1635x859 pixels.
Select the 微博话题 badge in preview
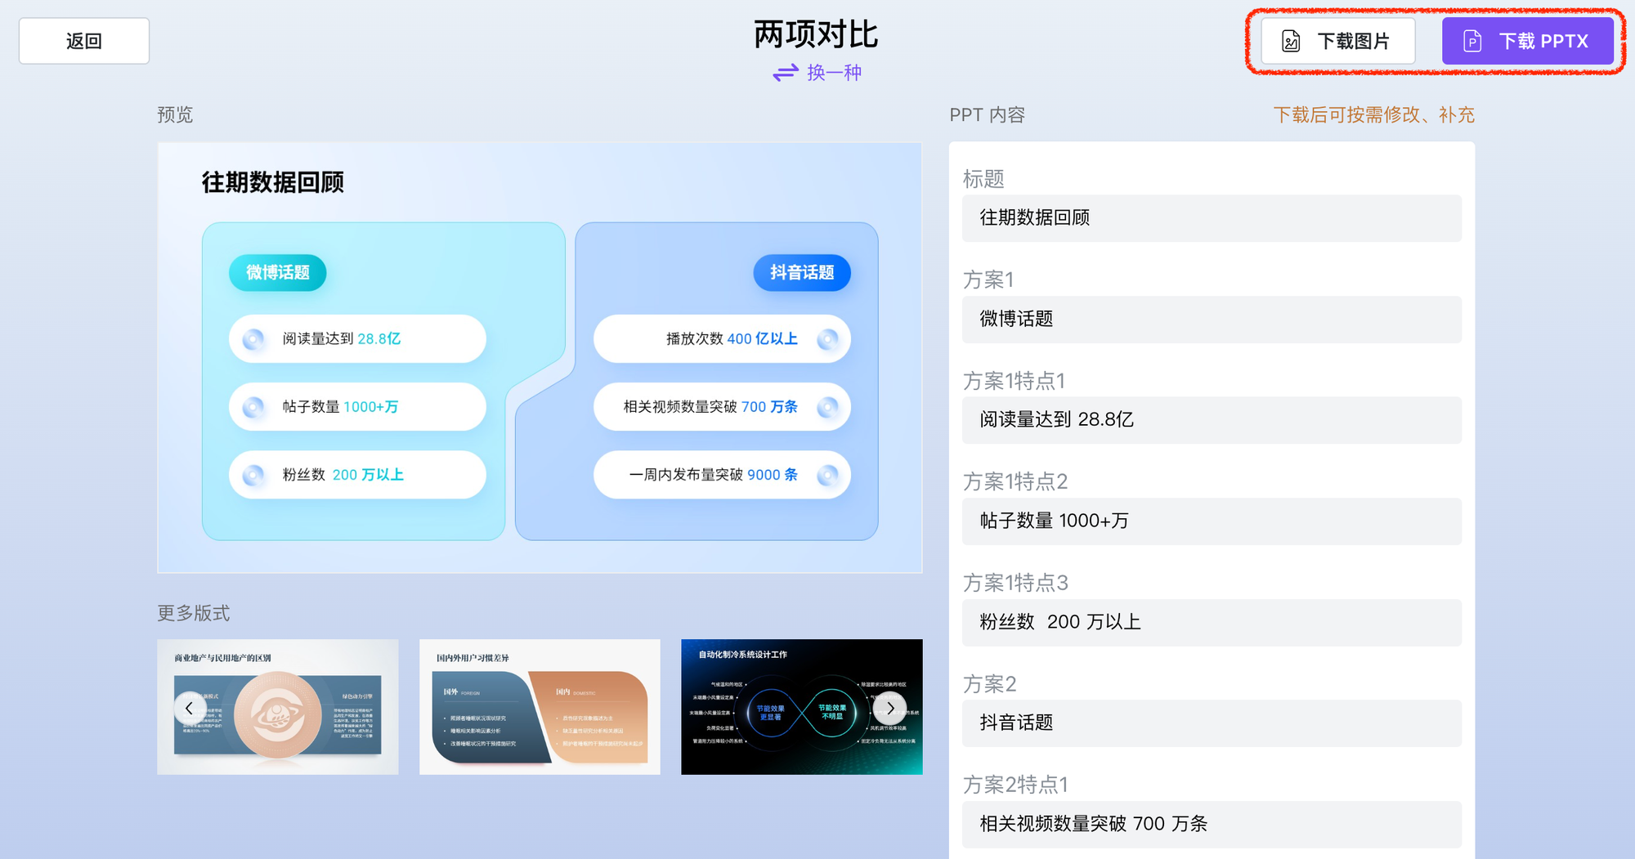[277, 273]
